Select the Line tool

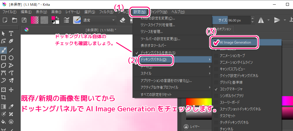(11, 50)
